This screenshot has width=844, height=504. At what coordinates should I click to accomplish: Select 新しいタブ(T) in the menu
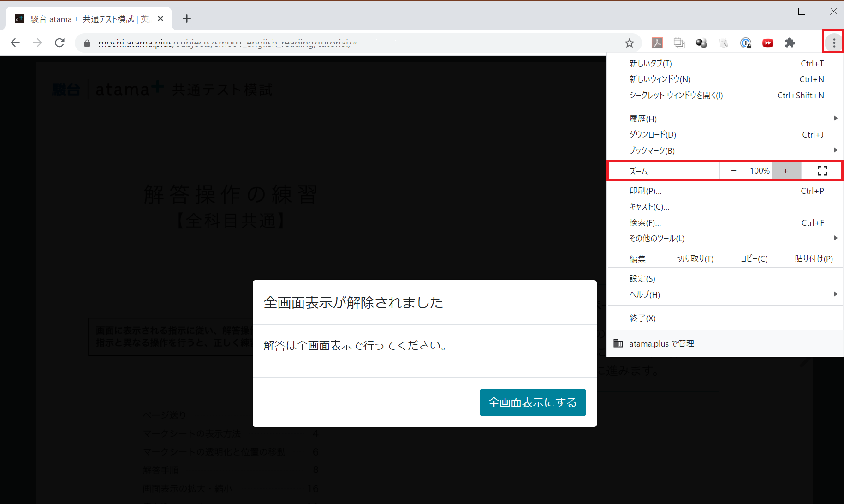pyautogui.click(x=725, y=63)
